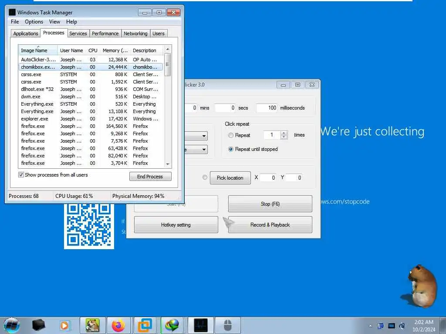Open the VMware taskbar icon
Screen dimensions: 446x334
pyautogui.click(x=145, y=325)
